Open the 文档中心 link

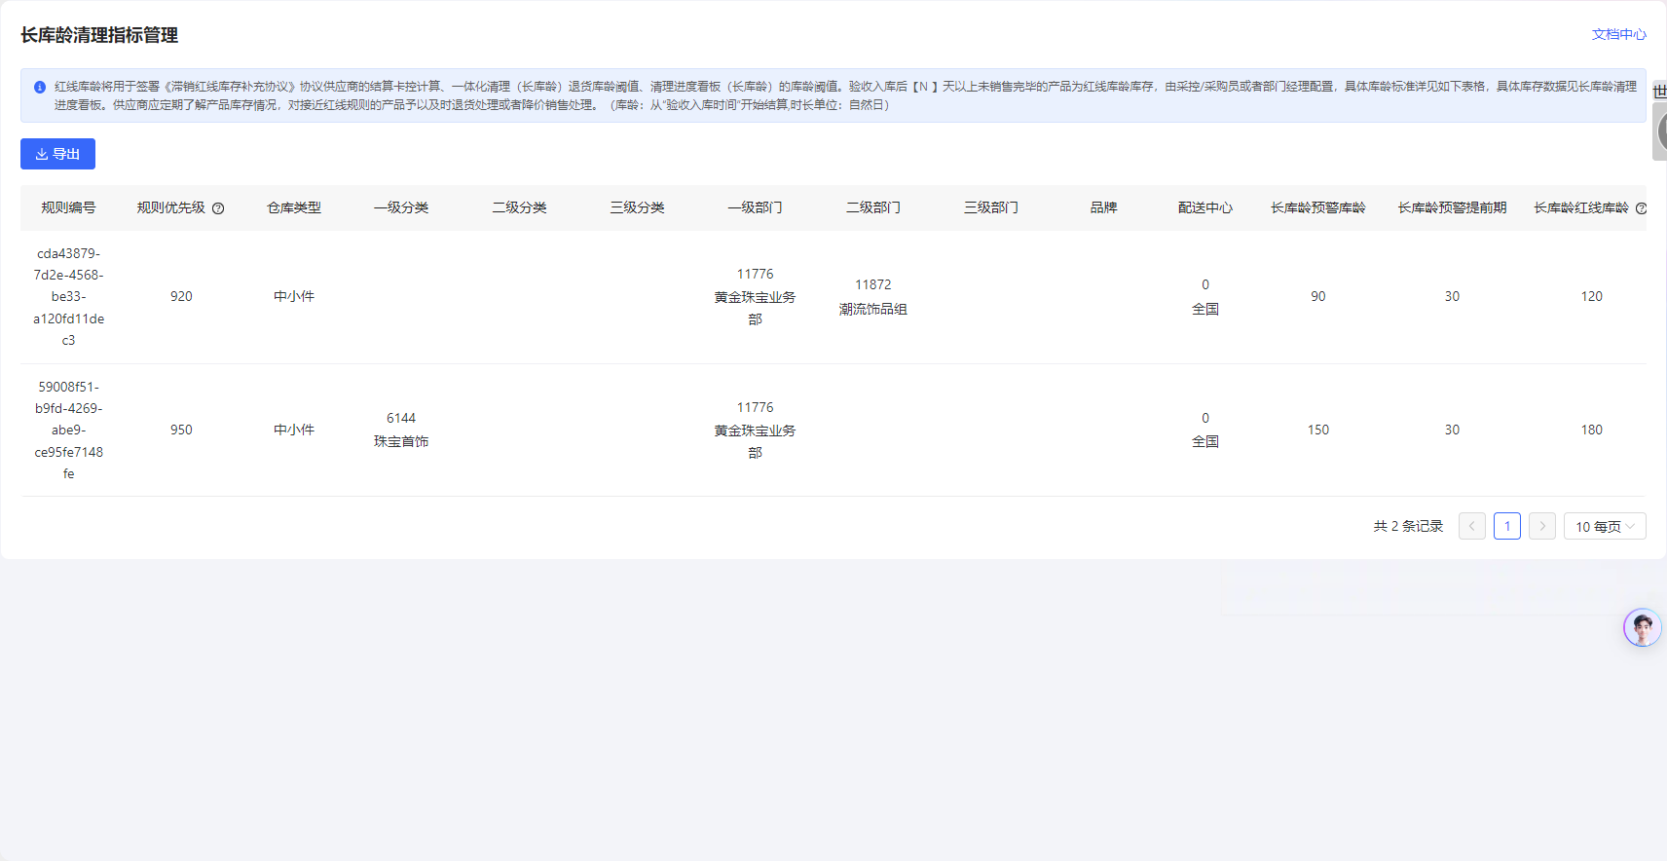pos(1618,34)
